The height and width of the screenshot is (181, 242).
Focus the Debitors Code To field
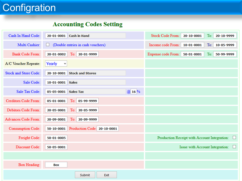pyautogui.click(x=87, y=110)
